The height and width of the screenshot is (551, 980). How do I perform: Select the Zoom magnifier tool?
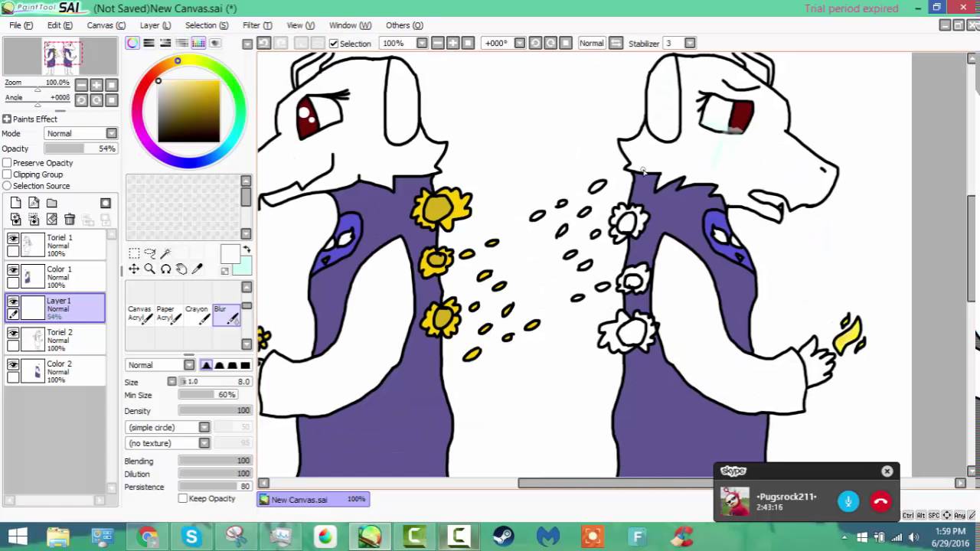150,269
